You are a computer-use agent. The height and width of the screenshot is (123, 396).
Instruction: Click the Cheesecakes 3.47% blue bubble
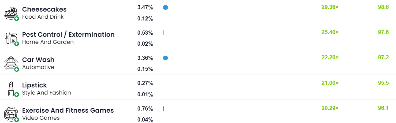click(165, 7)
